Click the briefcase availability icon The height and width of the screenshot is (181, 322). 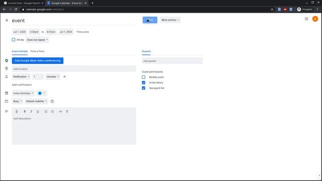coord(7,101)
